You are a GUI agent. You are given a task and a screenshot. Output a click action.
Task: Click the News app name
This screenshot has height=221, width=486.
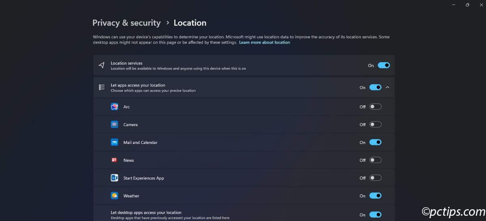(128, 160)
